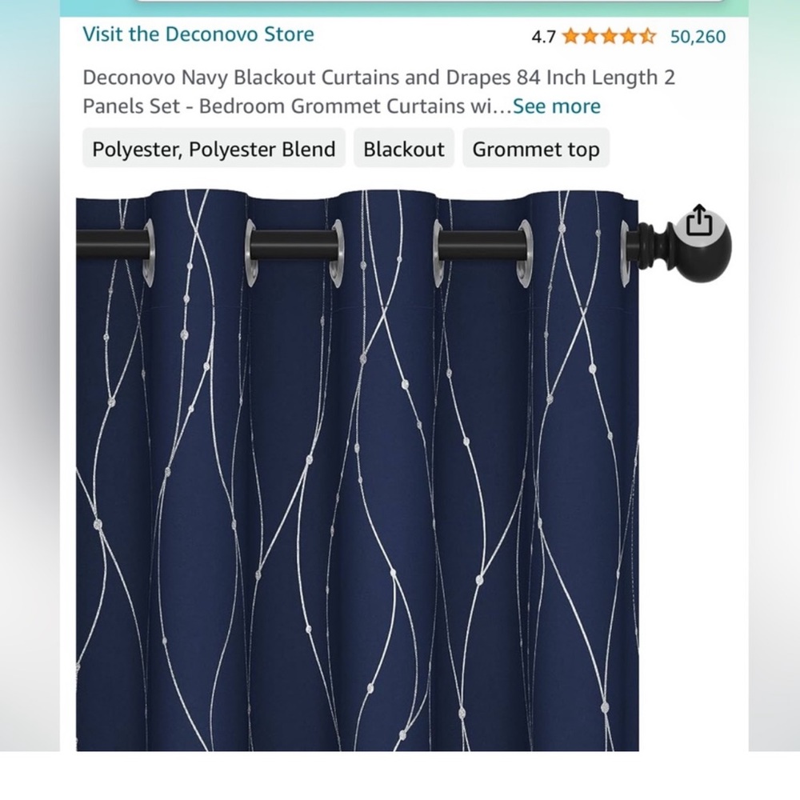Click the first orange rating star
800x800 pixels.
(x=572, y=37)
